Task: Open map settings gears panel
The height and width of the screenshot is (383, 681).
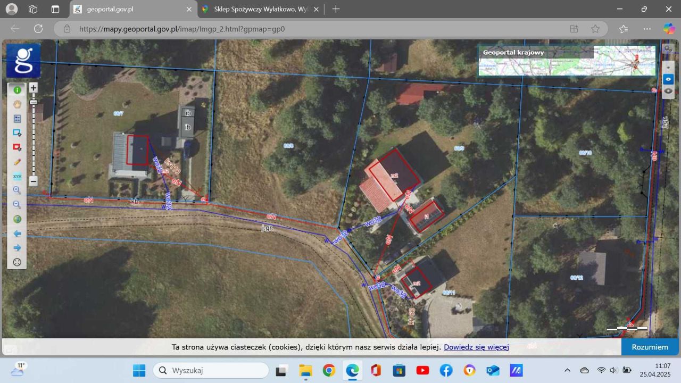Action: [x=668, y=48]
